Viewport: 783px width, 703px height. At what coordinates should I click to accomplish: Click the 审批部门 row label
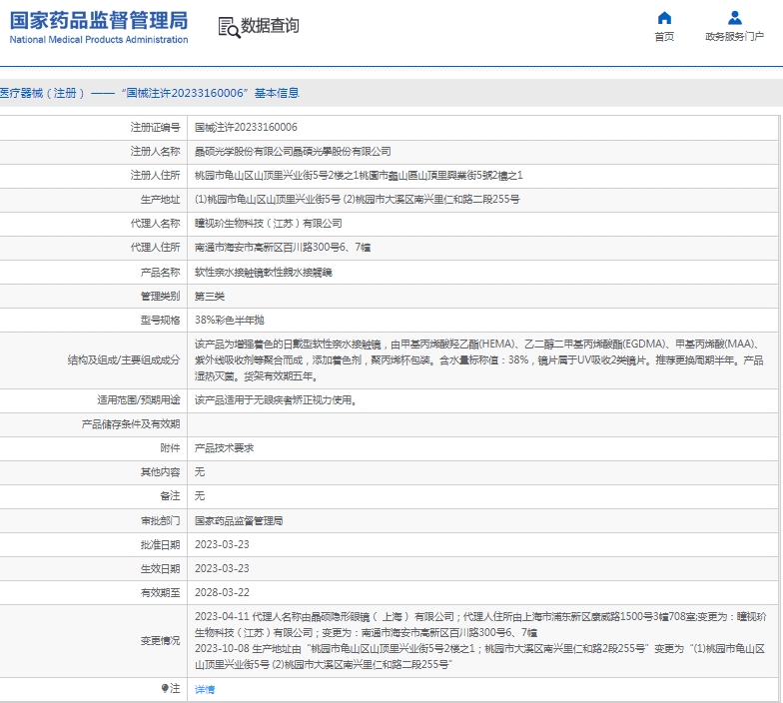click(x=160, y=521)
